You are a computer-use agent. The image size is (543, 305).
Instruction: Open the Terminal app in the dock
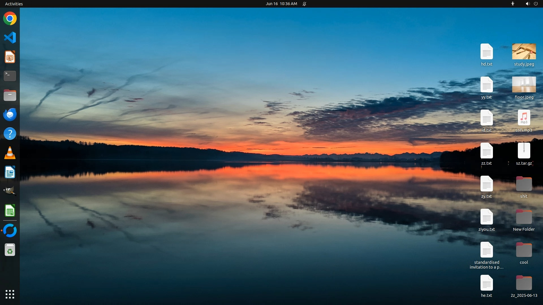pos(10,76)
